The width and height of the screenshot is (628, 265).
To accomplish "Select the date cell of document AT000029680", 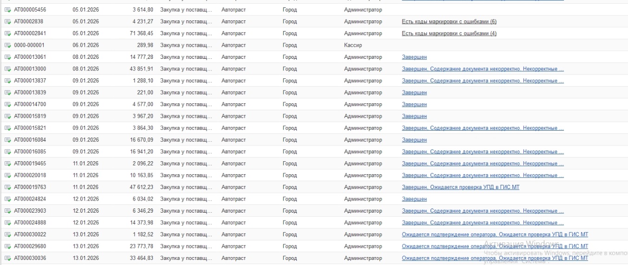I will pyautogui.click(x=86, y=246).
